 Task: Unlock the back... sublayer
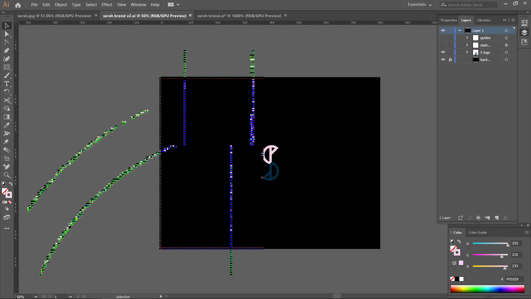pos(450,60)
